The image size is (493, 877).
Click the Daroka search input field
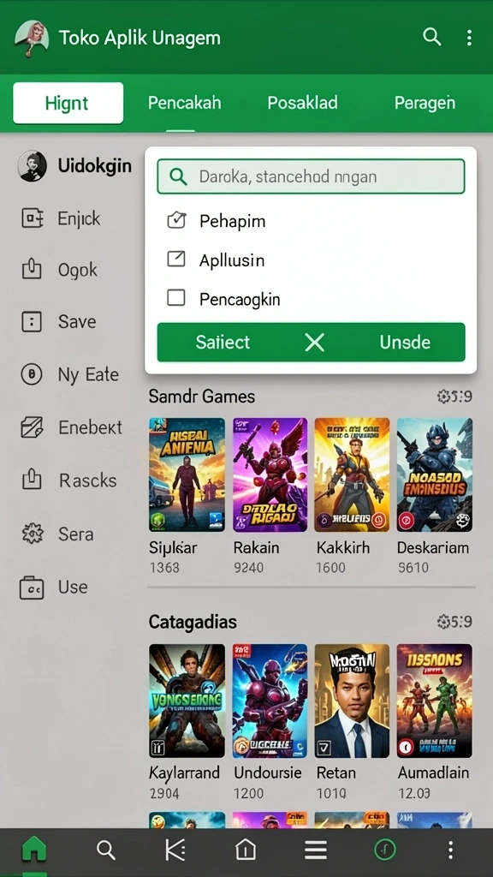click(x=311, y=176)
